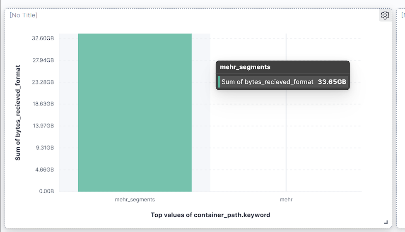405x232 pixels.
Task: Click the 33.65GB value in tooltip
Action: pyautogui.click(x=332, y=82)
